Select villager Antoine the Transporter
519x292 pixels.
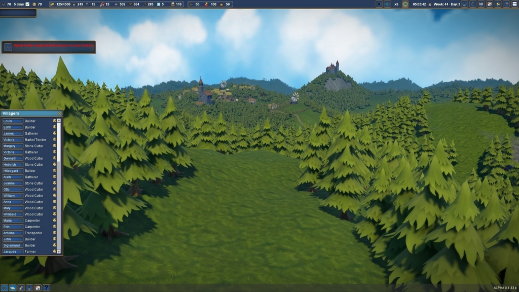[x=13, y=233]
